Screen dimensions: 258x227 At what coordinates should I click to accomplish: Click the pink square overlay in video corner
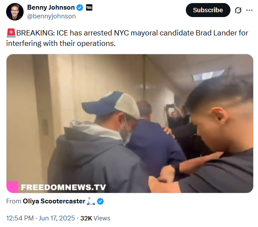[x=13, y=187]
